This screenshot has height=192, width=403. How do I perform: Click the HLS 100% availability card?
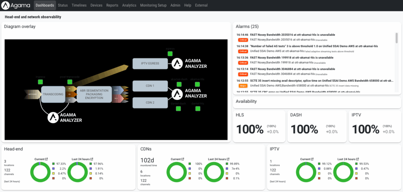click(259, 126)
